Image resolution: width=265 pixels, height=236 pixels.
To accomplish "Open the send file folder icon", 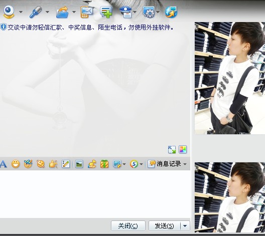I will (x=62, y=12).
